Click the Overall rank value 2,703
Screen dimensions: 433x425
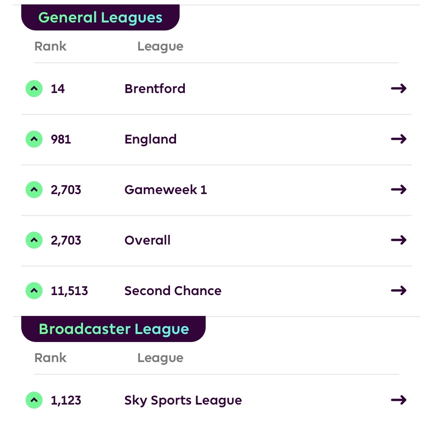click(66, 241)
